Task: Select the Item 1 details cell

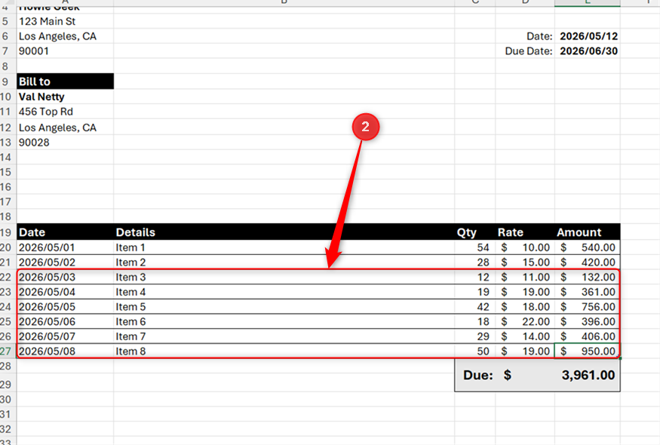Action: point(284,247)
